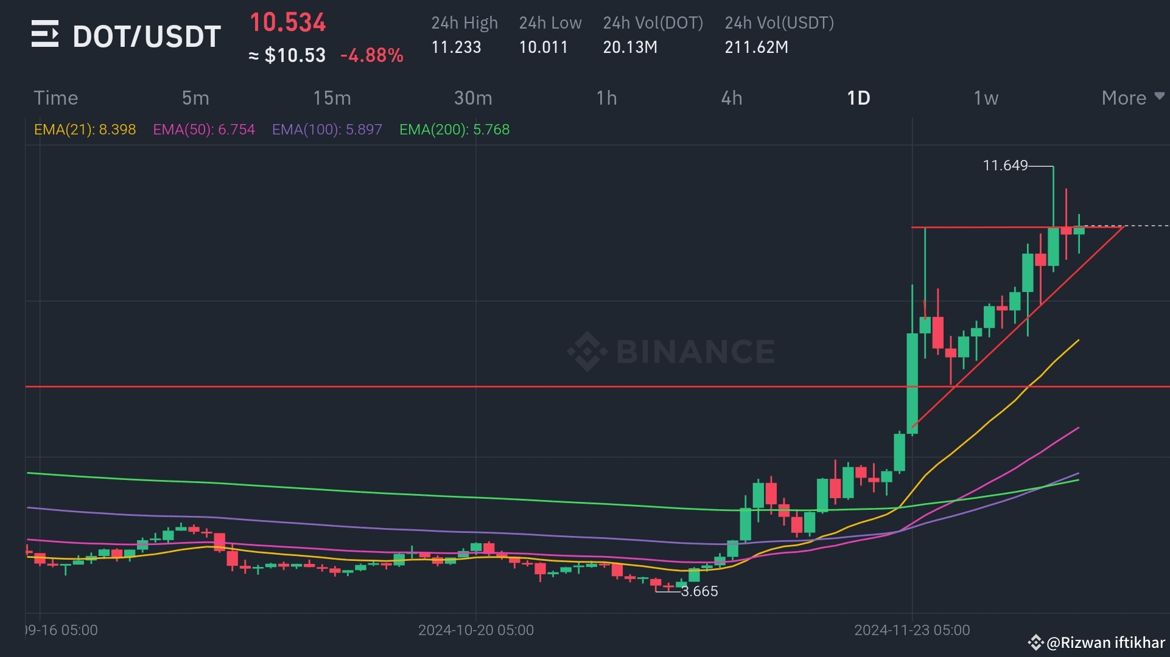Select the 1h timeframe

click(x=606, y=98)
